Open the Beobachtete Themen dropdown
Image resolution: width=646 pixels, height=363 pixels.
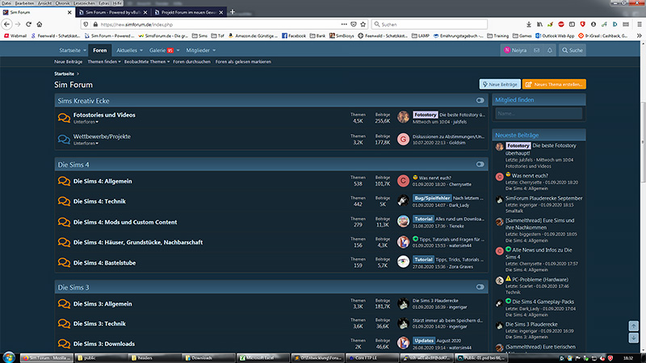coord(147,62)
